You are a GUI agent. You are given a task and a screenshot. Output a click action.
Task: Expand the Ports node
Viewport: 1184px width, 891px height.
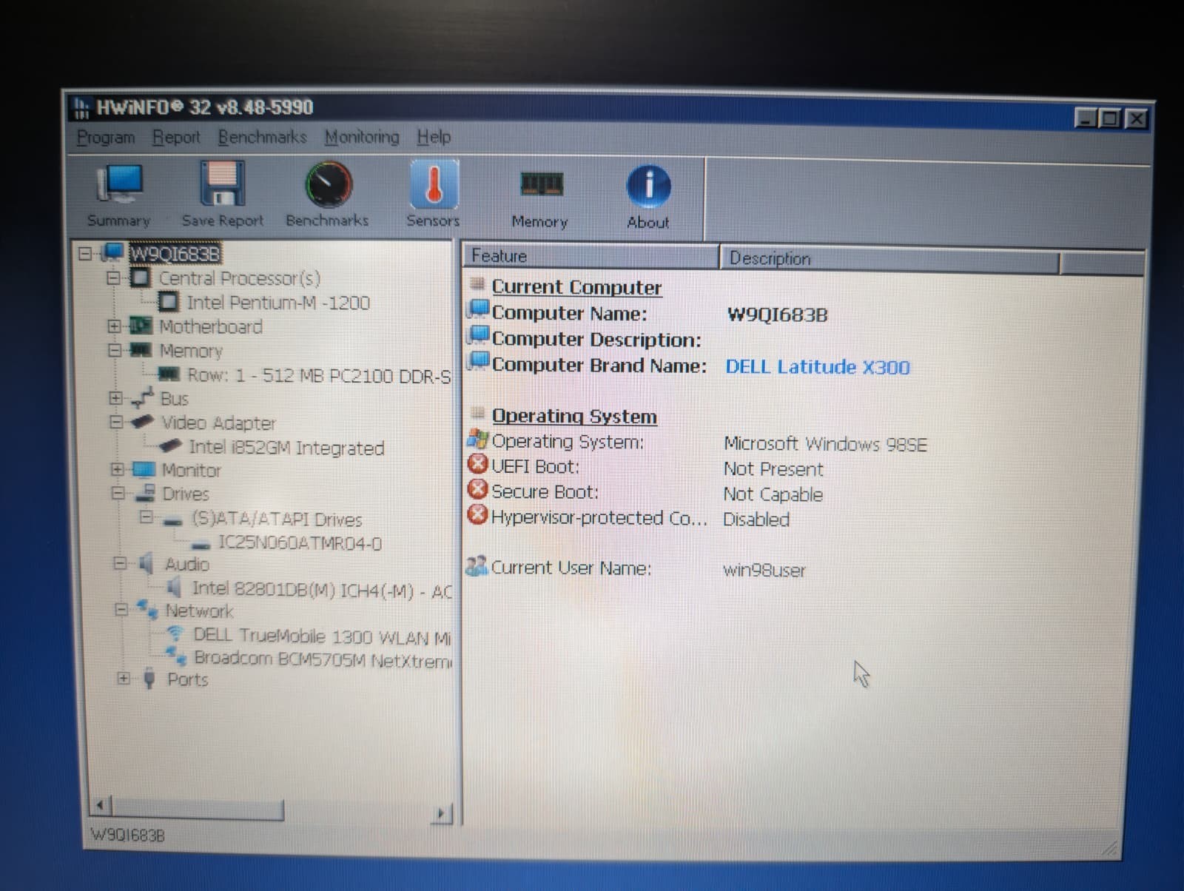124,678
